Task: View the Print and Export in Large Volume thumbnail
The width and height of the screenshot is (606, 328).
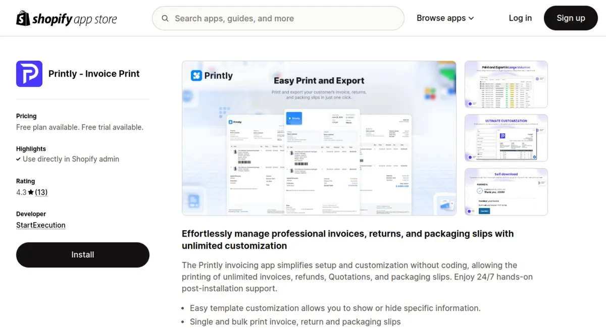Action: pyautogui.click(x=506, y=84)
